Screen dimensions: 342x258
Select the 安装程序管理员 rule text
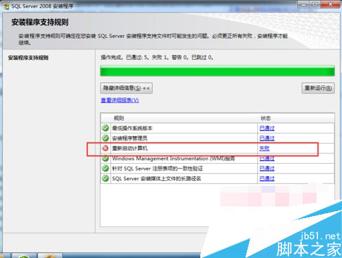(129, 138)
